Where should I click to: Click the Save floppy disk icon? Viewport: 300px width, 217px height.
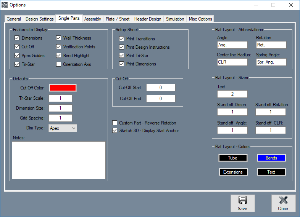click(242, 201)
